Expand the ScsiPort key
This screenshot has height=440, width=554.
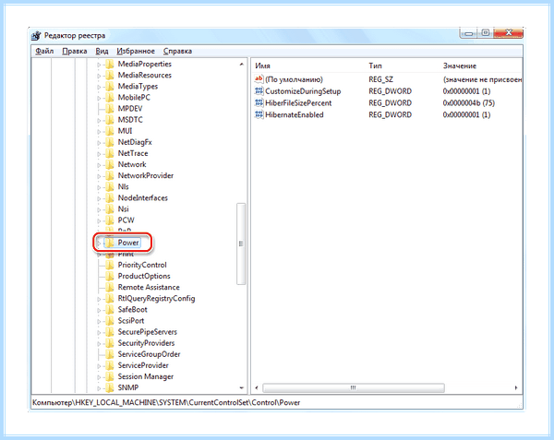point(99,321)
